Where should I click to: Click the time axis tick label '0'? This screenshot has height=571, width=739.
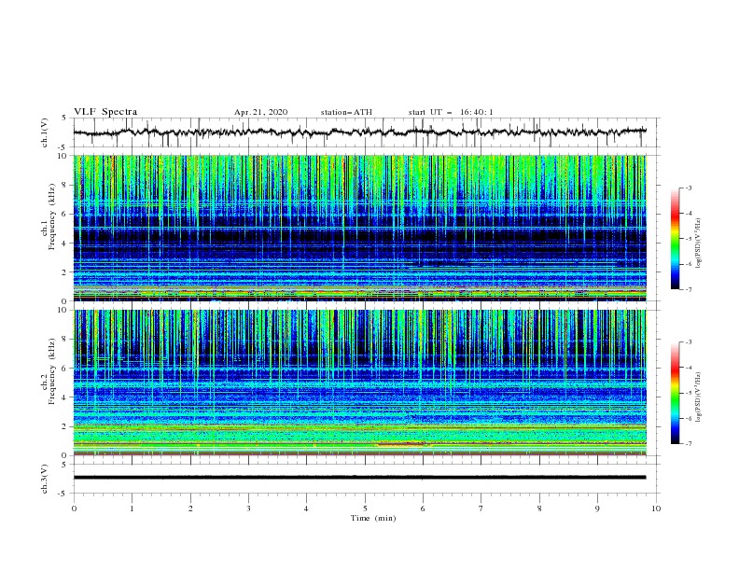click(x=74, y=508)
